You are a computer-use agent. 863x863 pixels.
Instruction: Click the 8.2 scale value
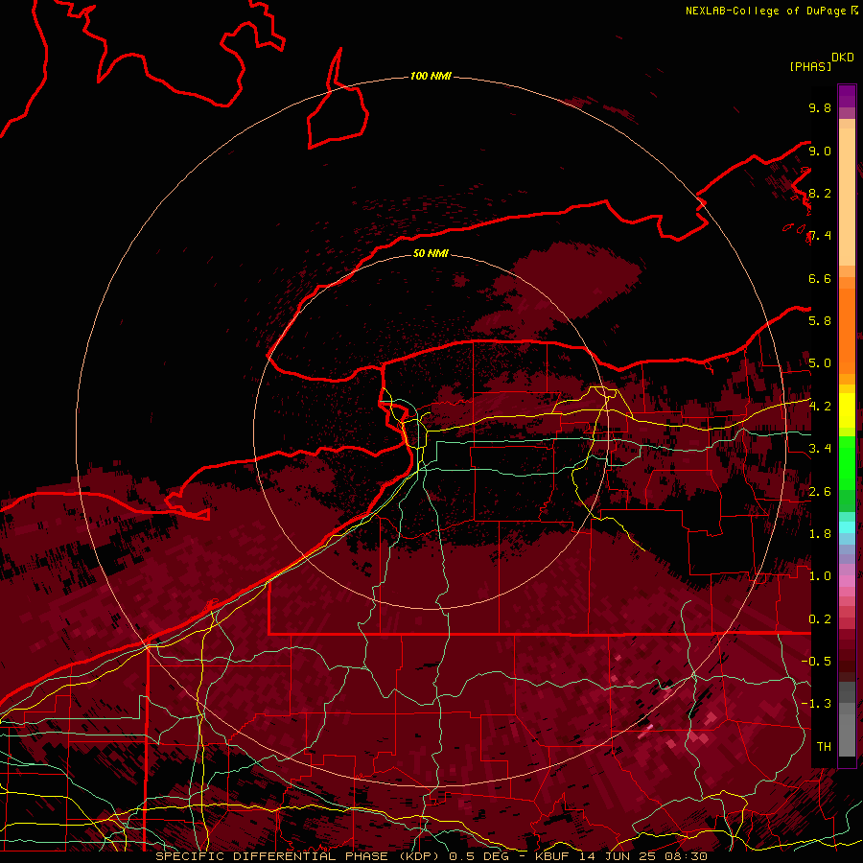click(x=820, y=193)
